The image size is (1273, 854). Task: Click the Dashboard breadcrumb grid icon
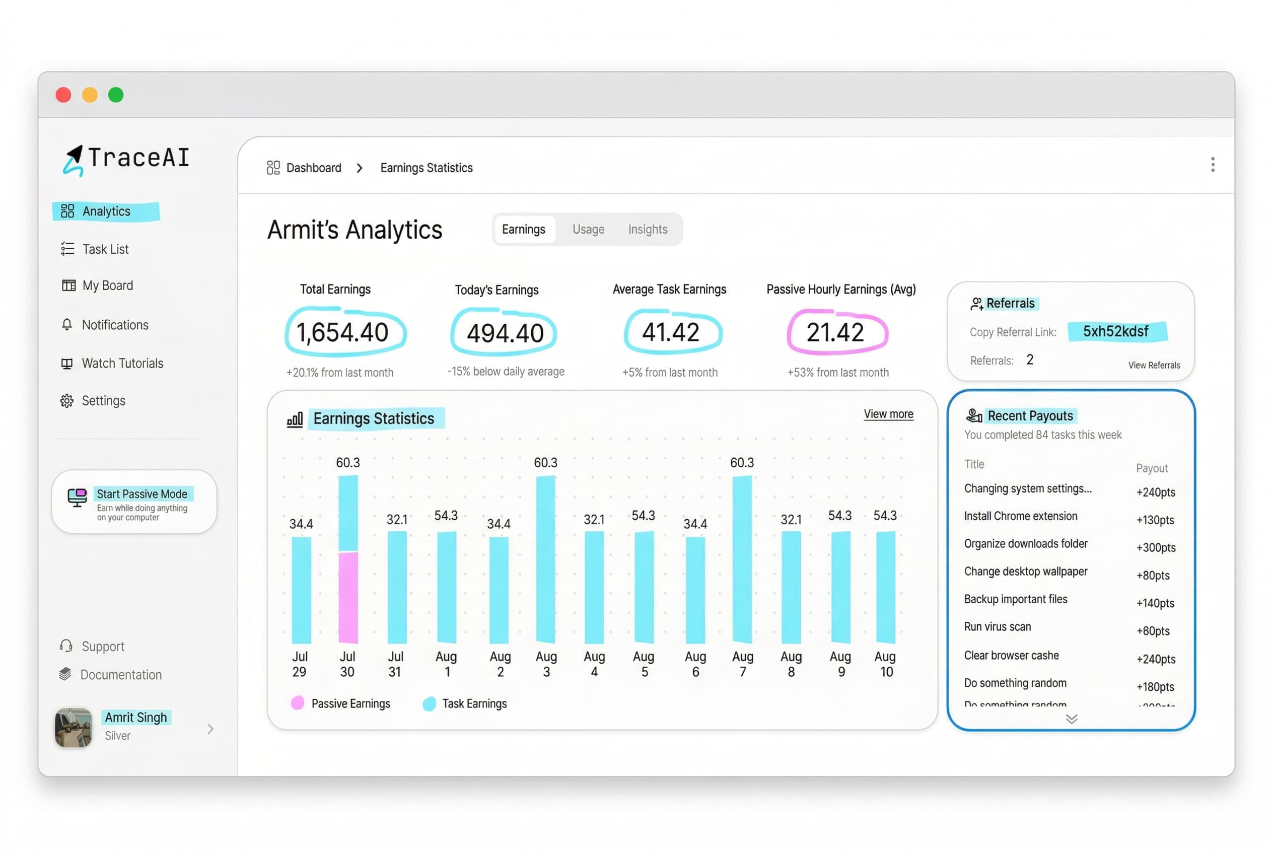273,168
